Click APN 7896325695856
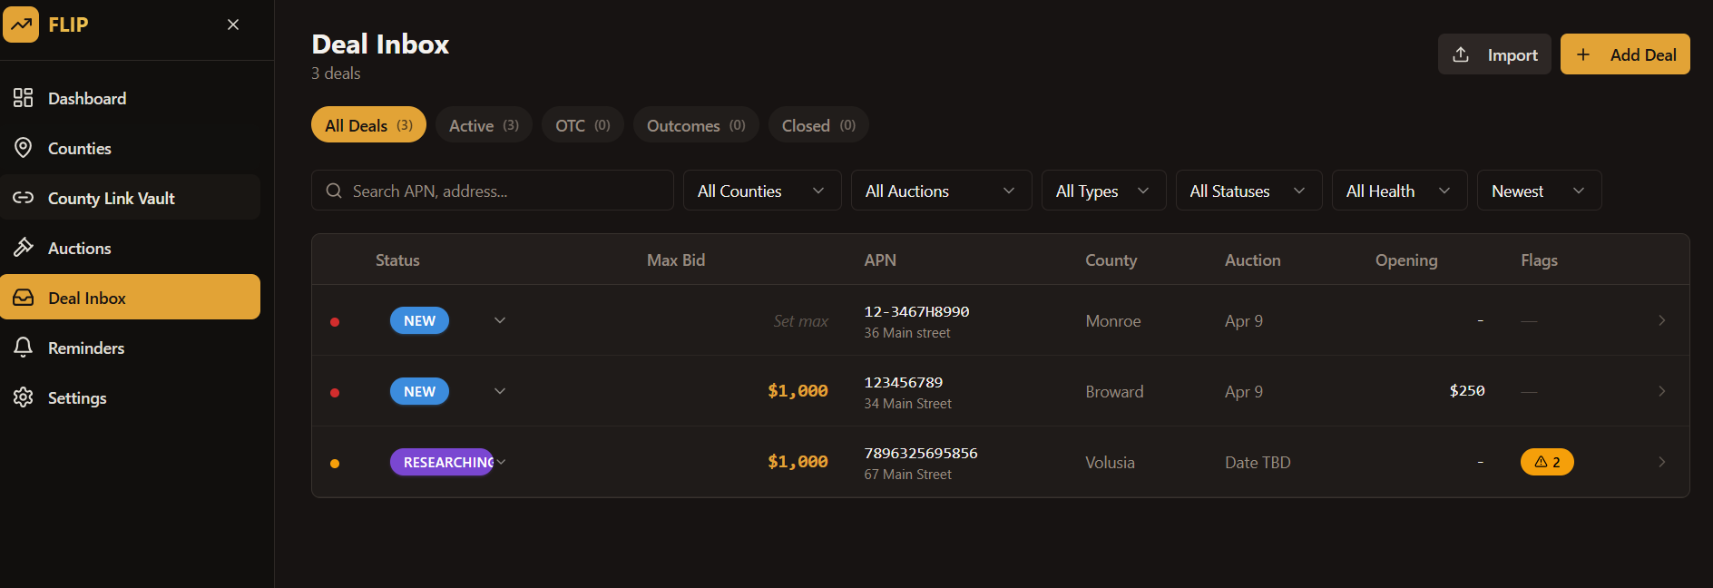This screenshot has height=588, width=1713. 921,454
